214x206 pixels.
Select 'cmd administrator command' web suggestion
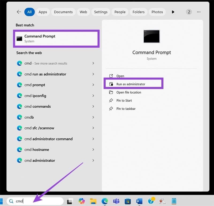(48, 139)
